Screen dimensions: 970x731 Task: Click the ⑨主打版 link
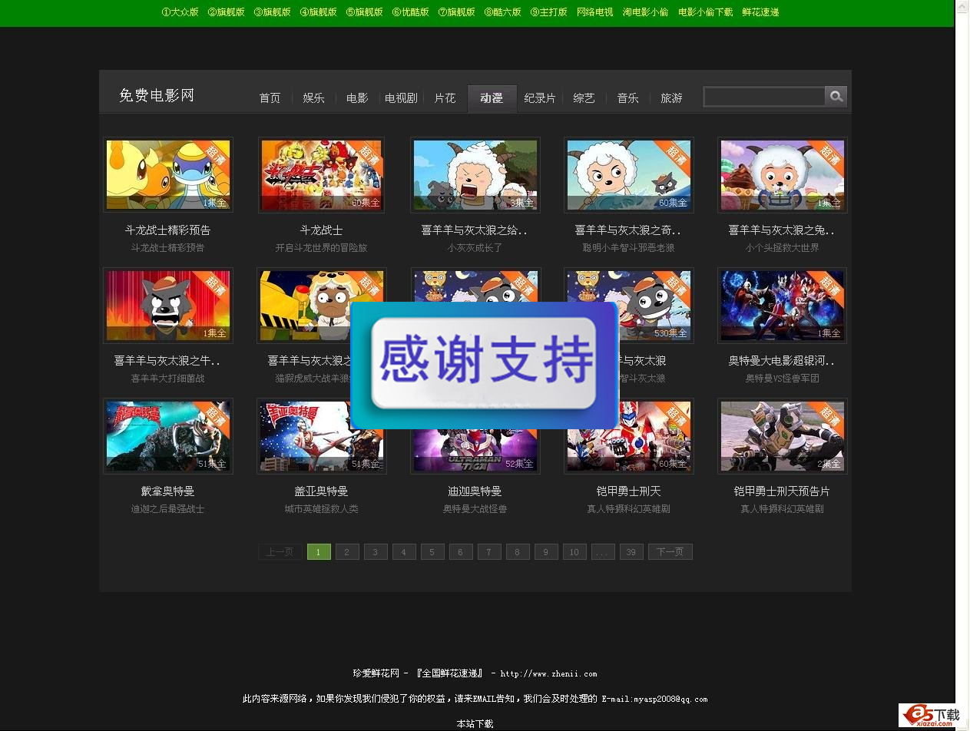(x=548, y=12)
